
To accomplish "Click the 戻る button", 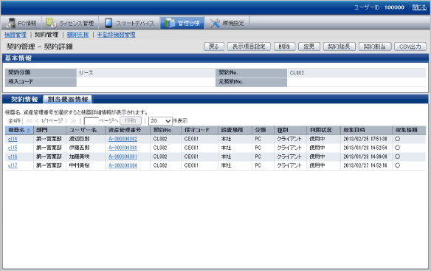I will tap(214, 47).
